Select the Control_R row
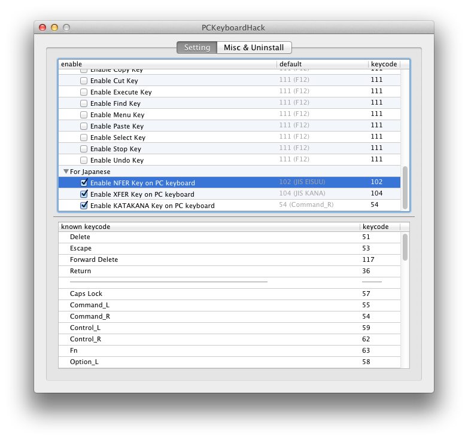 tap(229, 339)
